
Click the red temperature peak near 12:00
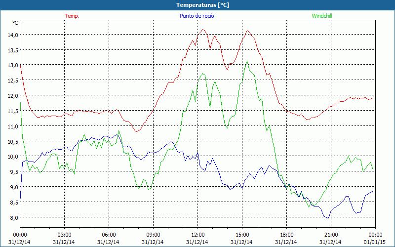pyautogui.click(x=203, y=30)
